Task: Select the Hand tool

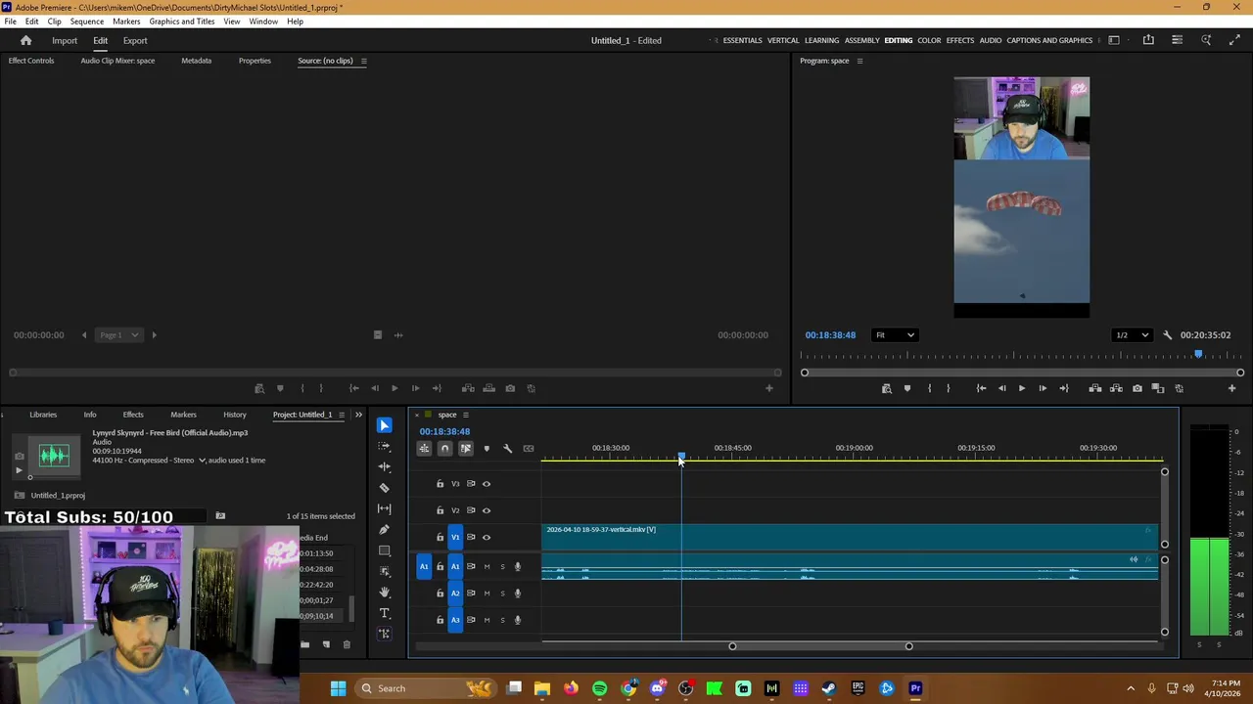Action: [x=384, y=592]
